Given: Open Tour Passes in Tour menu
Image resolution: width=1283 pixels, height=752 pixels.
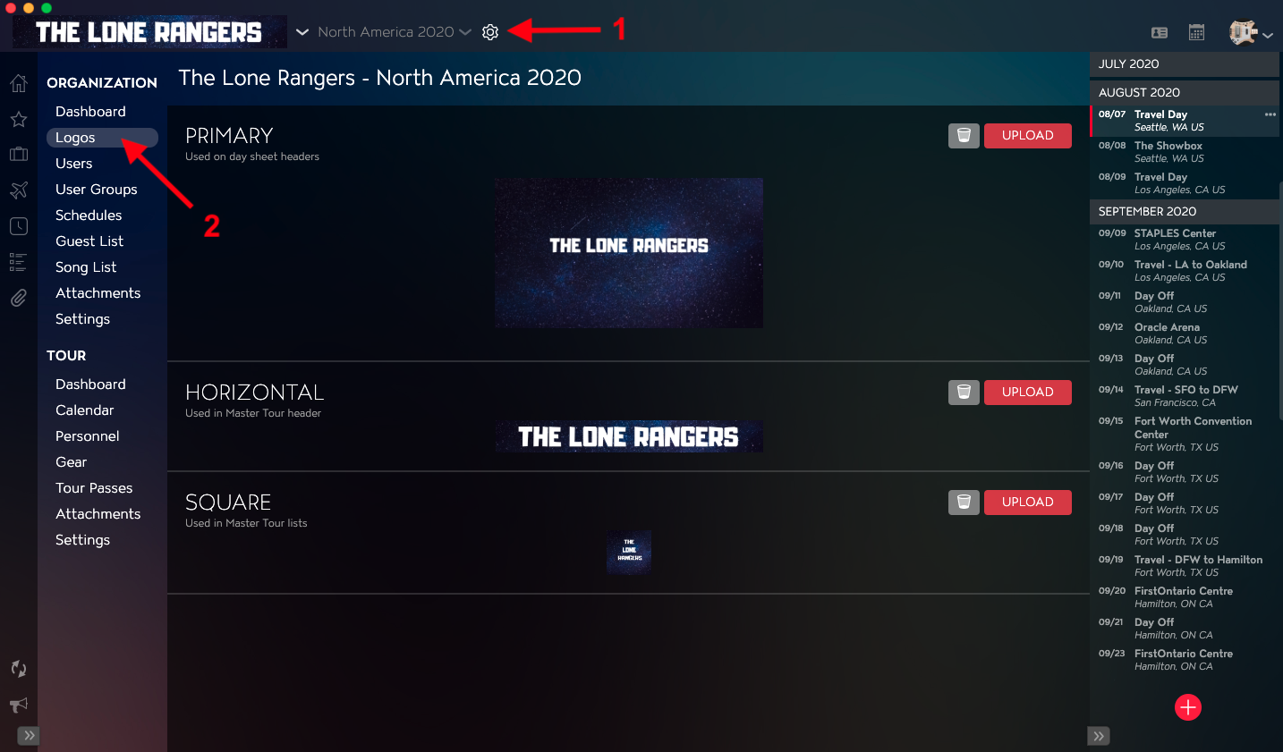Looking at the screenshot, I should (94, 488).
